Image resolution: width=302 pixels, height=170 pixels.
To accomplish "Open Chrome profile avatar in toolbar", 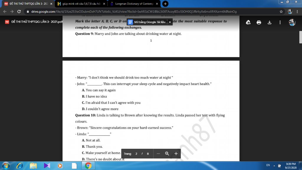I will (290, 12).
